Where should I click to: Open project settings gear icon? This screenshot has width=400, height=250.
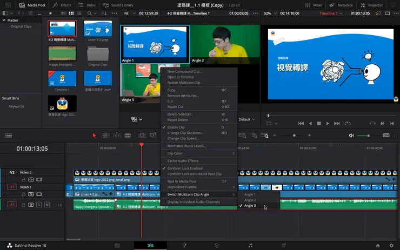pyautogui.click(x=391, y=245)
